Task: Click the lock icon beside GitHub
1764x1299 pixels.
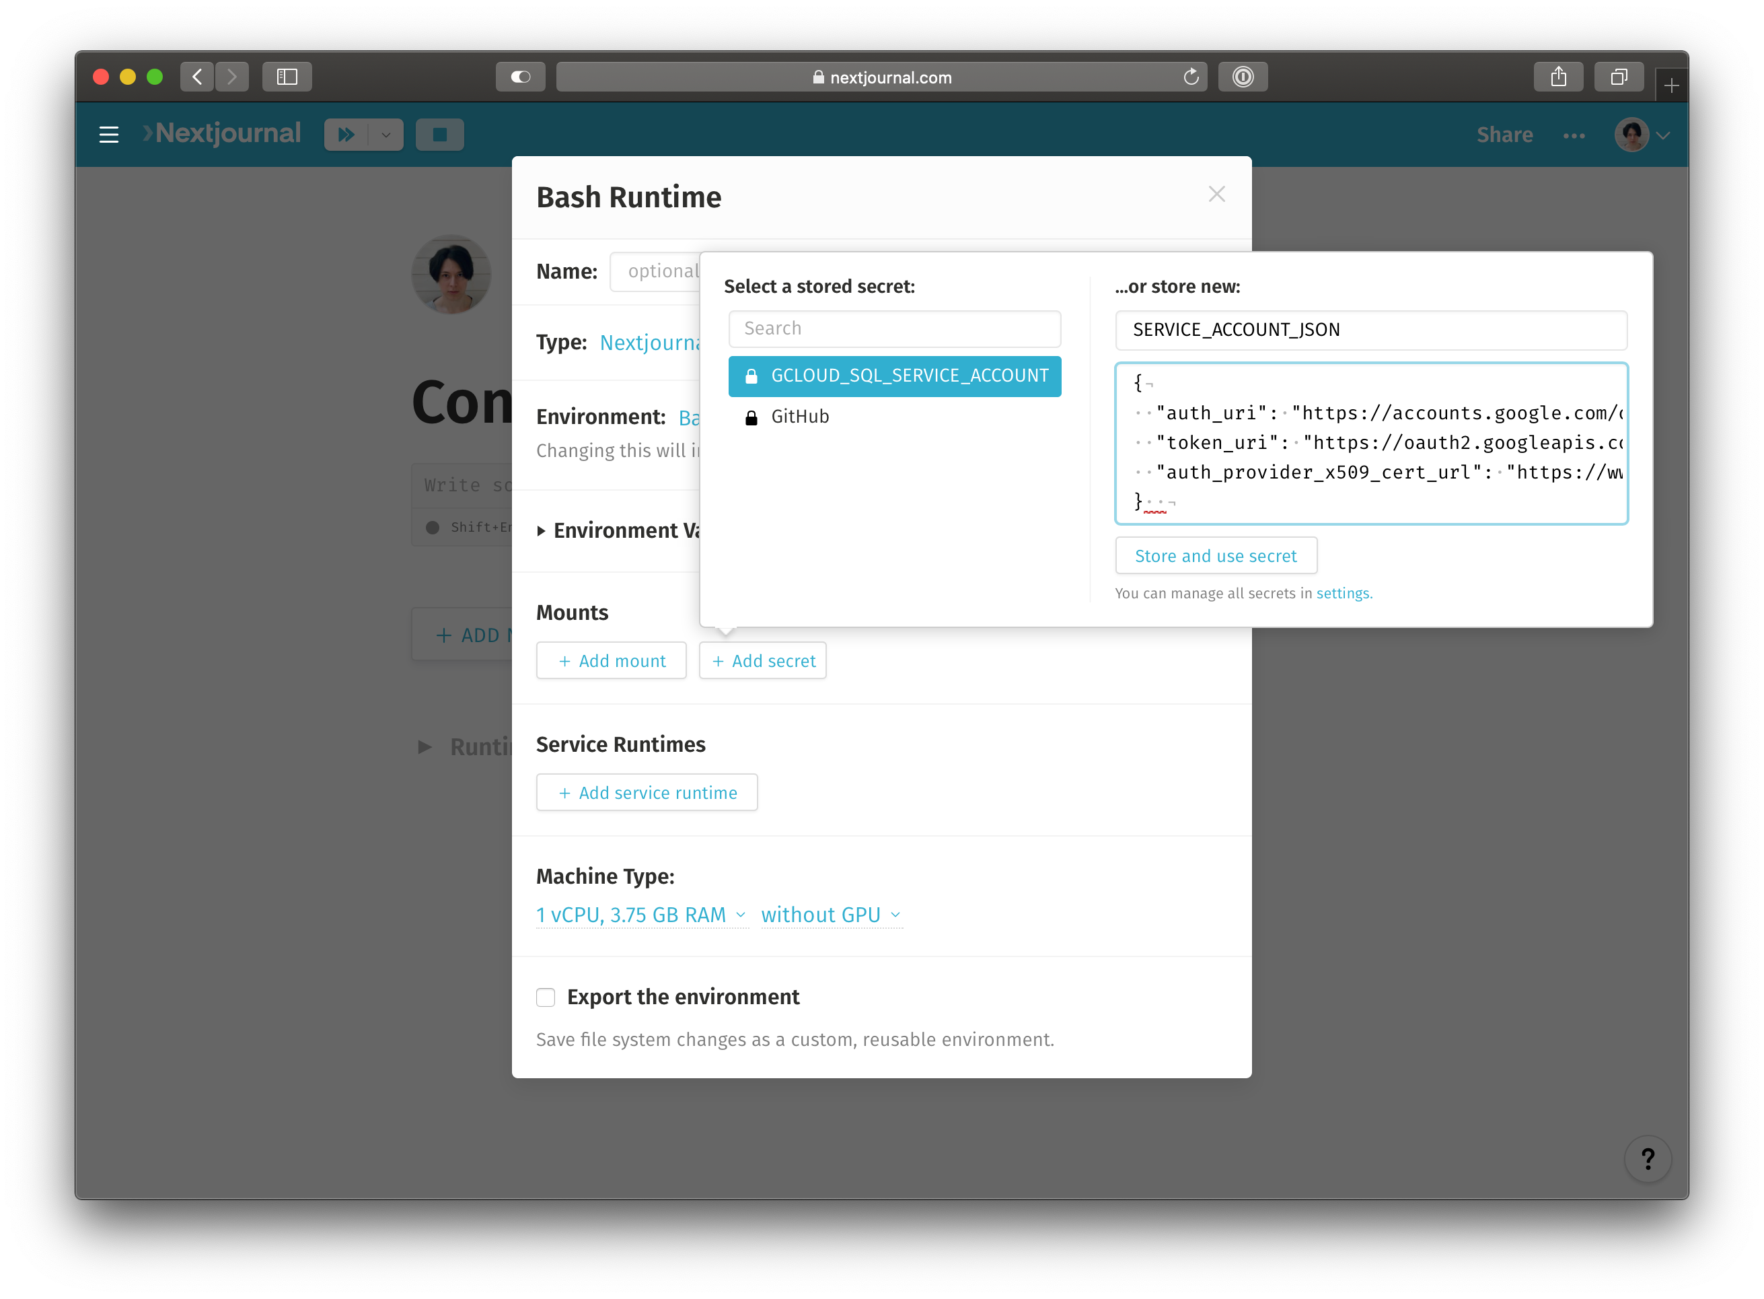Action: [751, 417]
